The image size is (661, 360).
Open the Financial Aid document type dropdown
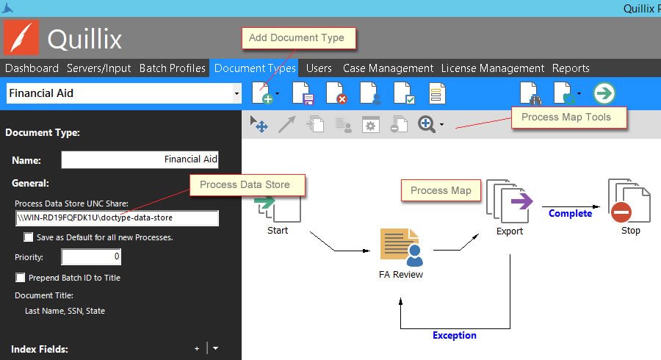pos(236,93)
